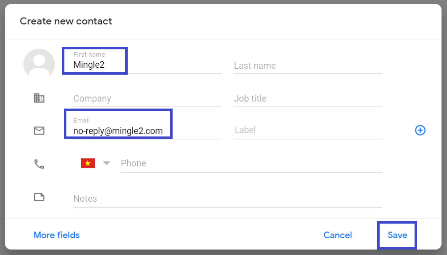Save the new contact
Viewport: 447px width, 255px height.
coord(397,235)
